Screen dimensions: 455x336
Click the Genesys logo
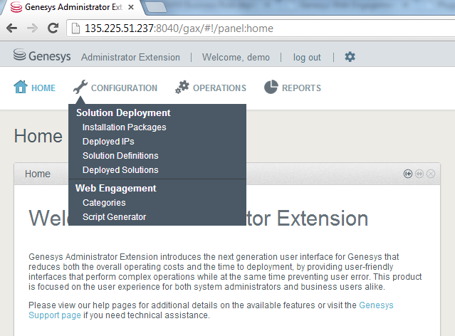(41, 57)
